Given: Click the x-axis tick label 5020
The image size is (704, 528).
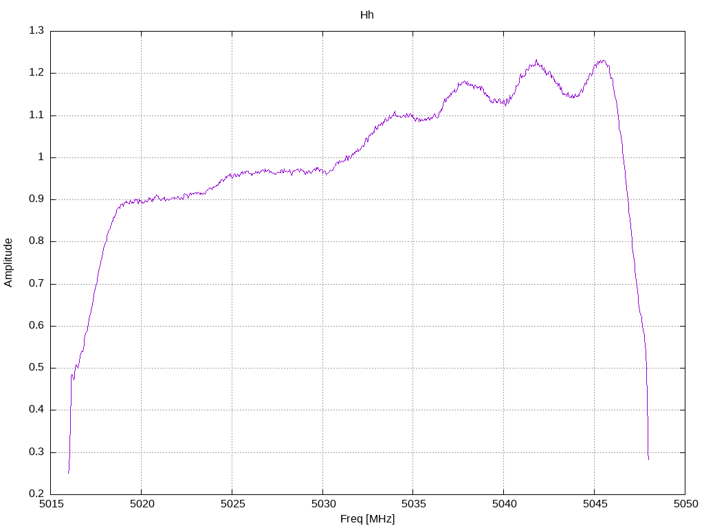Looking at the screenshot, I should coord(142,504).
